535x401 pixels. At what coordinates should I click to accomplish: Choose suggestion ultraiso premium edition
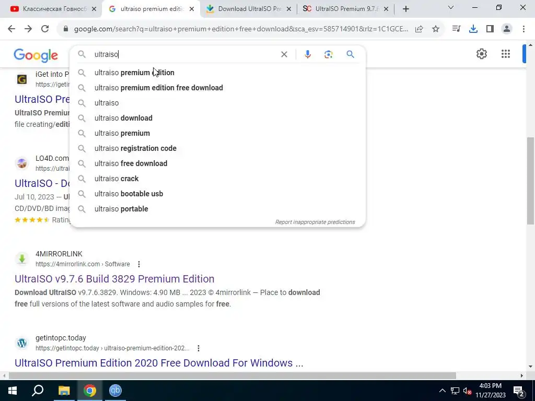pyautogui.click(x=217, y=73)
